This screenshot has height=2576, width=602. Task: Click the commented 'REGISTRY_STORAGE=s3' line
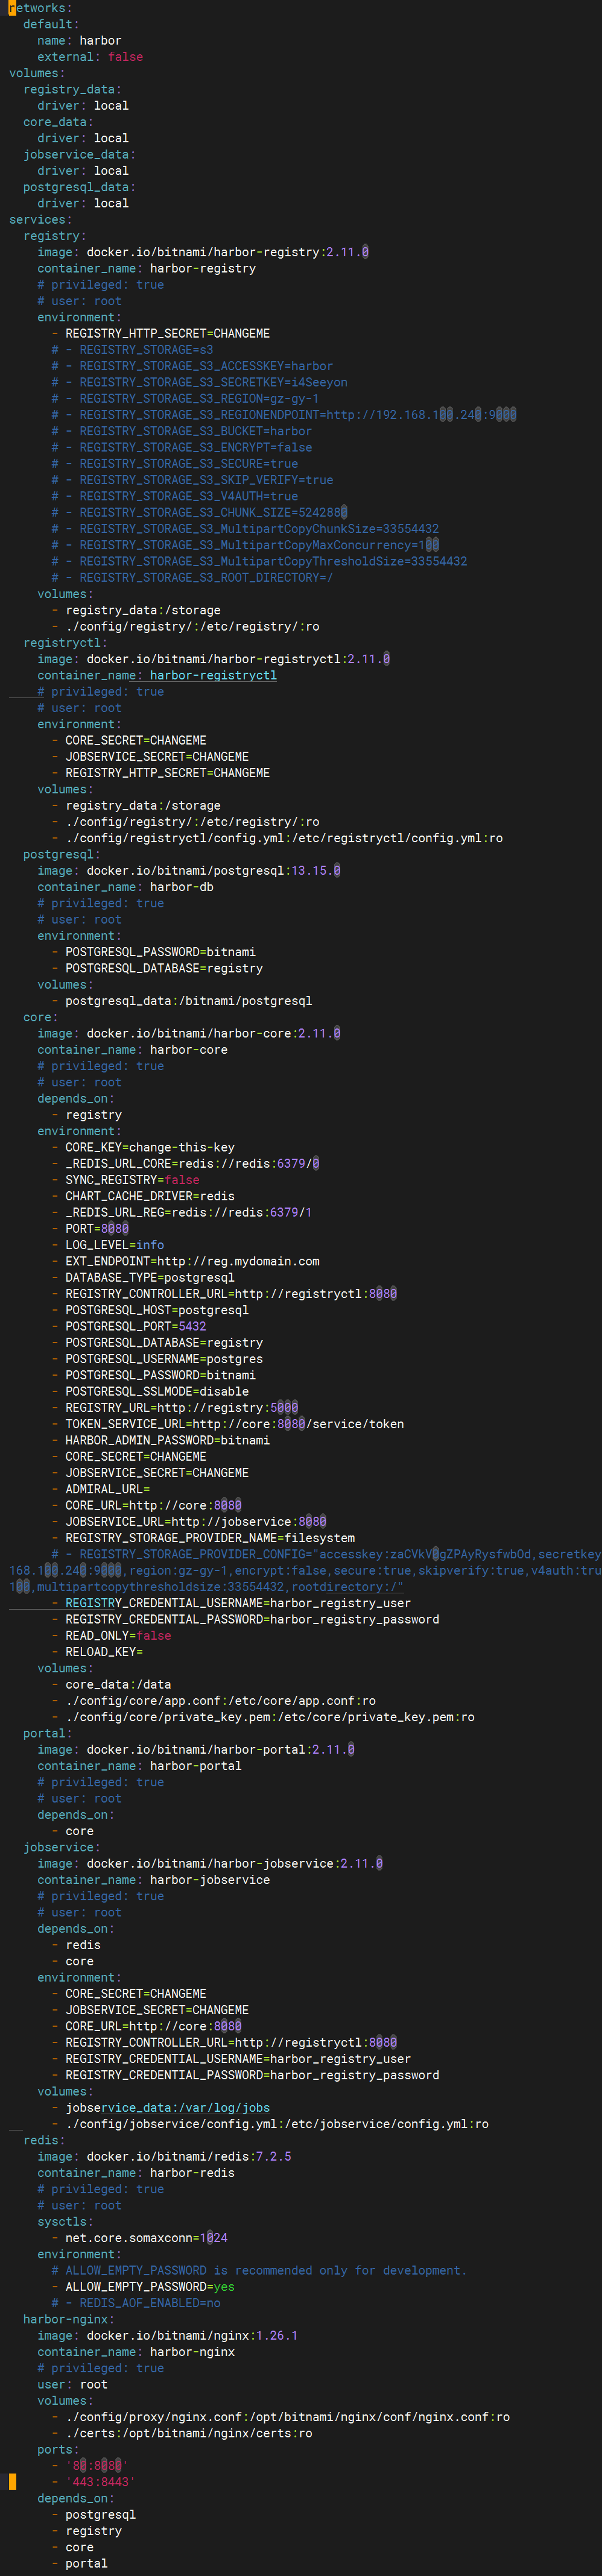coord(132,350)
